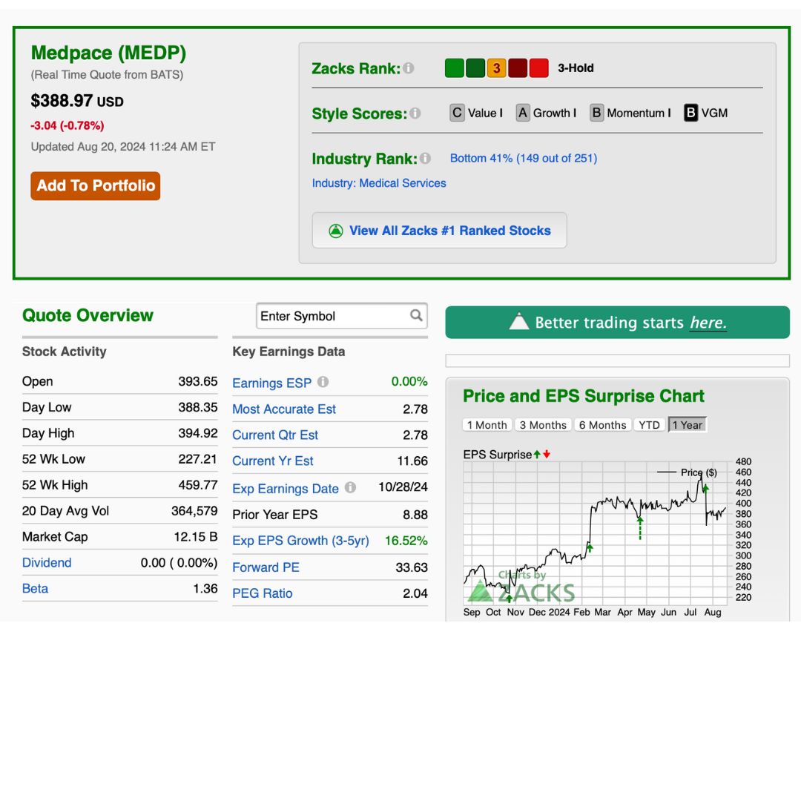This screenshot has width=801, height=801.
Task: Click the Enter Symbol search field
Action: pyautogui.click(x=342, y=316)
